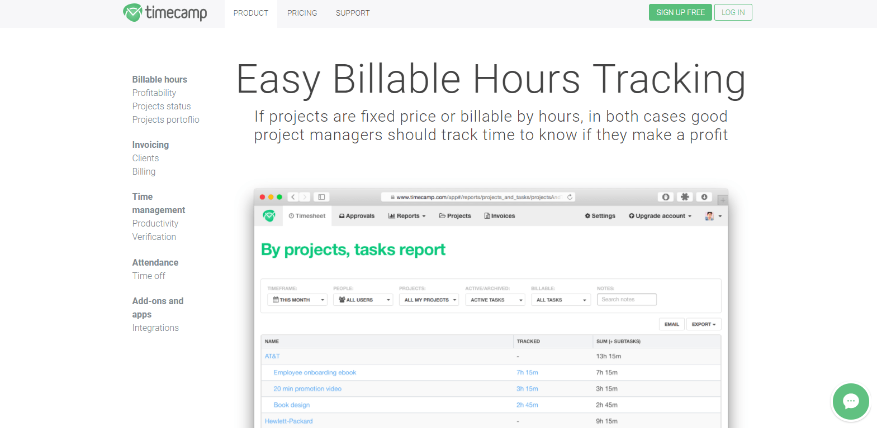The height and width of the screenshot is (428, 877).
Task: Click Time management sidebar link
Action: pos(159,203)
